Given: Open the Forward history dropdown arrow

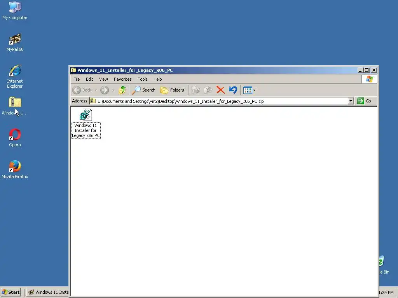Looking at the screenshot, I should [x=113, y=90].
